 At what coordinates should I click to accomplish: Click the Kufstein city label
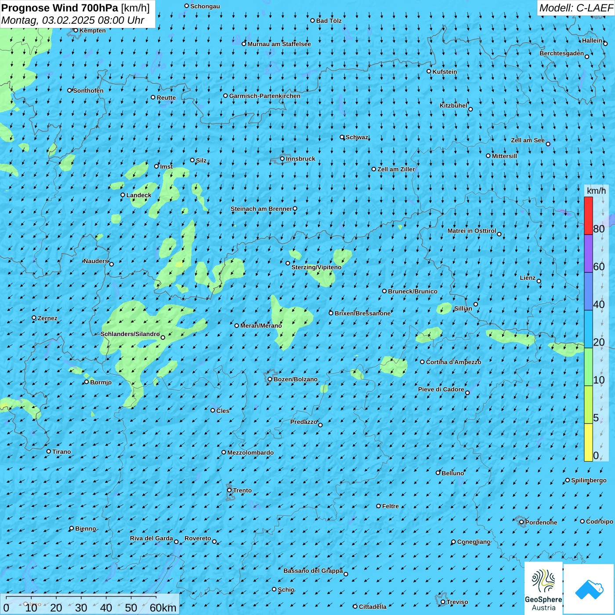pyautogui.click(x=445, y=72)
